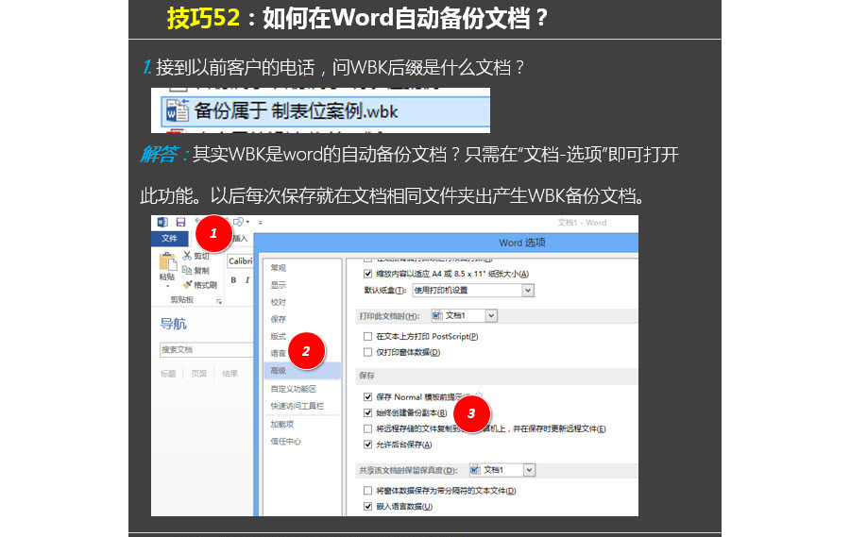Select 保存 in Word Options sidebar
Screen dimensions: 850x537
click(x=278, y=319)
